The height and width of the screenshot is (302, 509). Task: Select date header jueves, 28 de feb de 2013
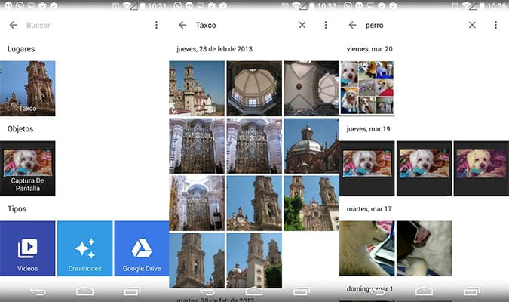[215, 49]
